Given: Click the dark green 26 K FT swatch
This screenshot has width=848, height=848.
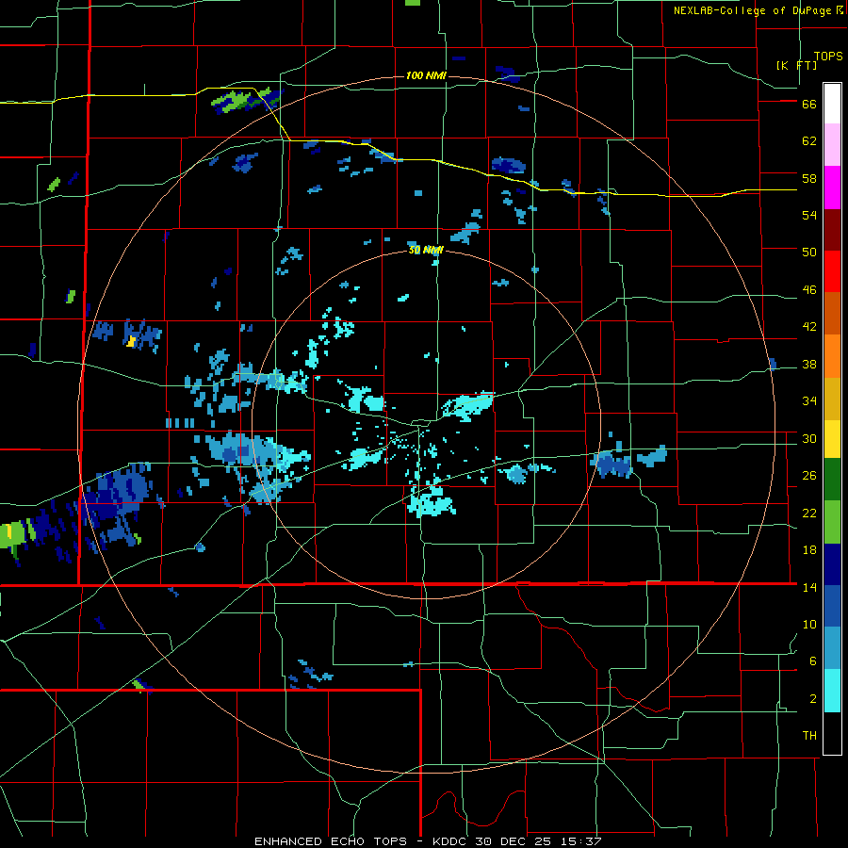Looking at the screenshot, I should click(x=832, y=480).
